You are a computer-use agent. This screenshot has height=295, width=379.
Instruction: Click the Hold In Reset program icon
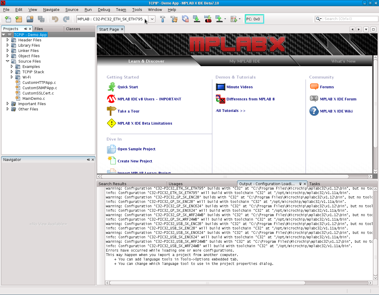pyautogui.click(x=208, y=19)
